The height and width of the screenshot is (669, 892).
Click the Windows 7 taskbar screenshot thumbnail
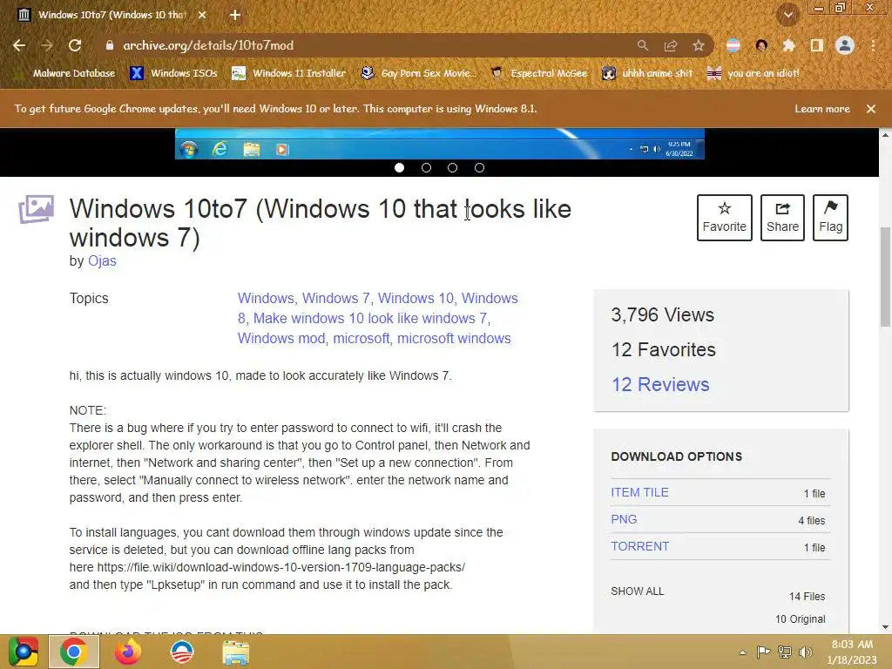(439, 144)
